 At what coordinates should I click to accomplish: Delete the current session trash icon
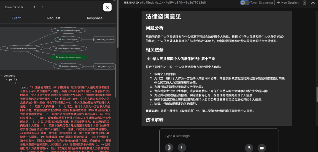click(304, 3)
